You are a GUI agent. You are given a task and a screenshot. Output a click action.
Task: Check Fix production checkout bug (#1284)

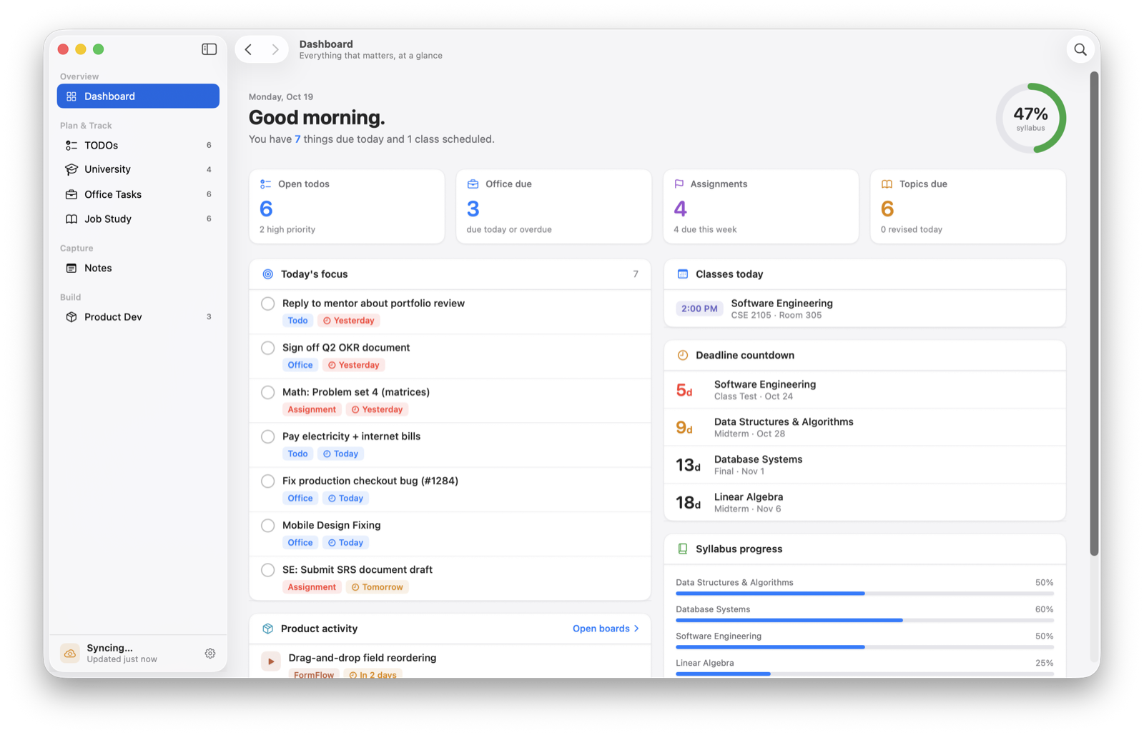click(x=267, y=481)
